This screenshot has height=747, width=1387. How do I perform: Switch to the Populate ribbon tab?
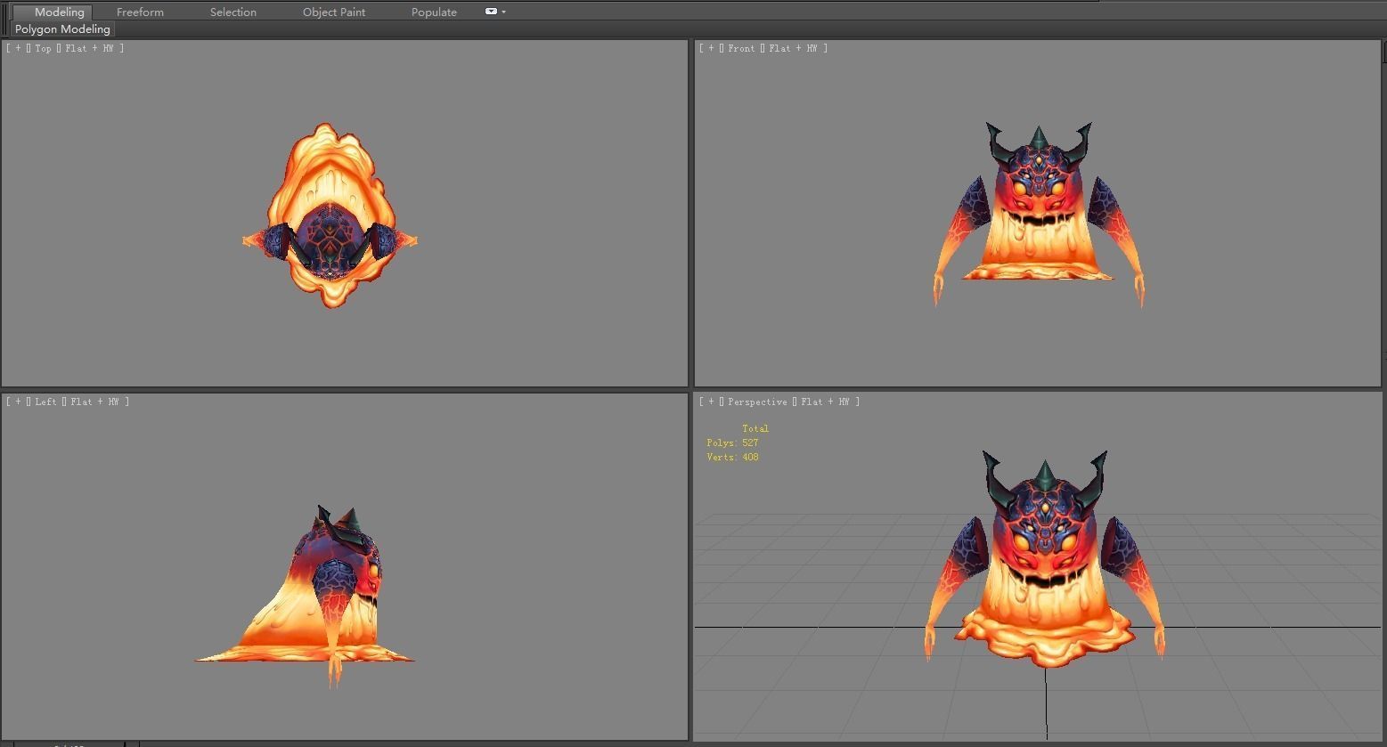tap(434, 12)
